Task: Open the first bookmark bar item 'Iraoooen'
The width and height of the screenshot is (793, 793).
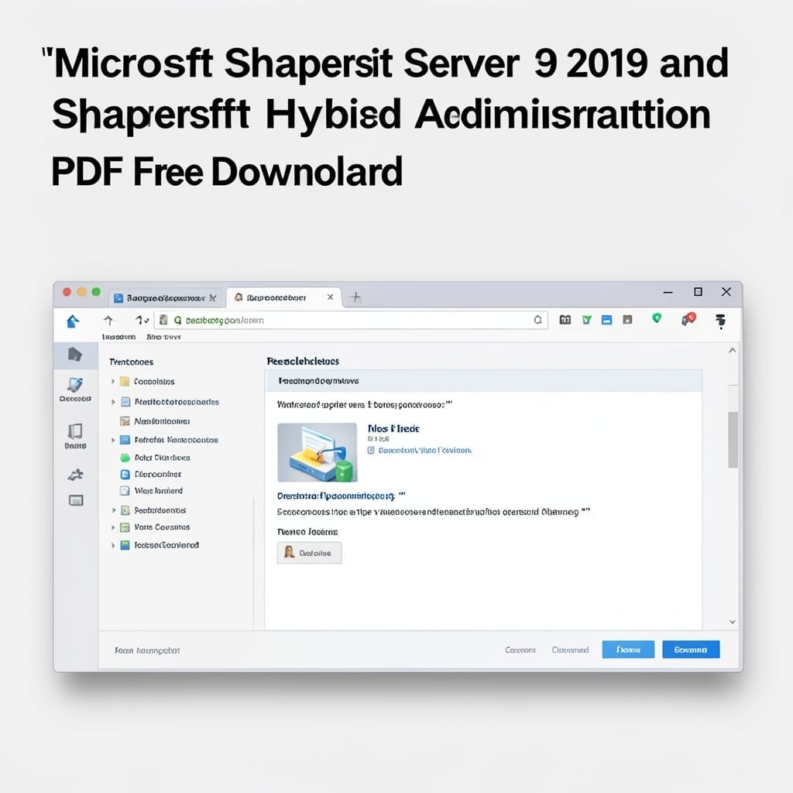Action: pyautogui.click(x=118, y=337)
